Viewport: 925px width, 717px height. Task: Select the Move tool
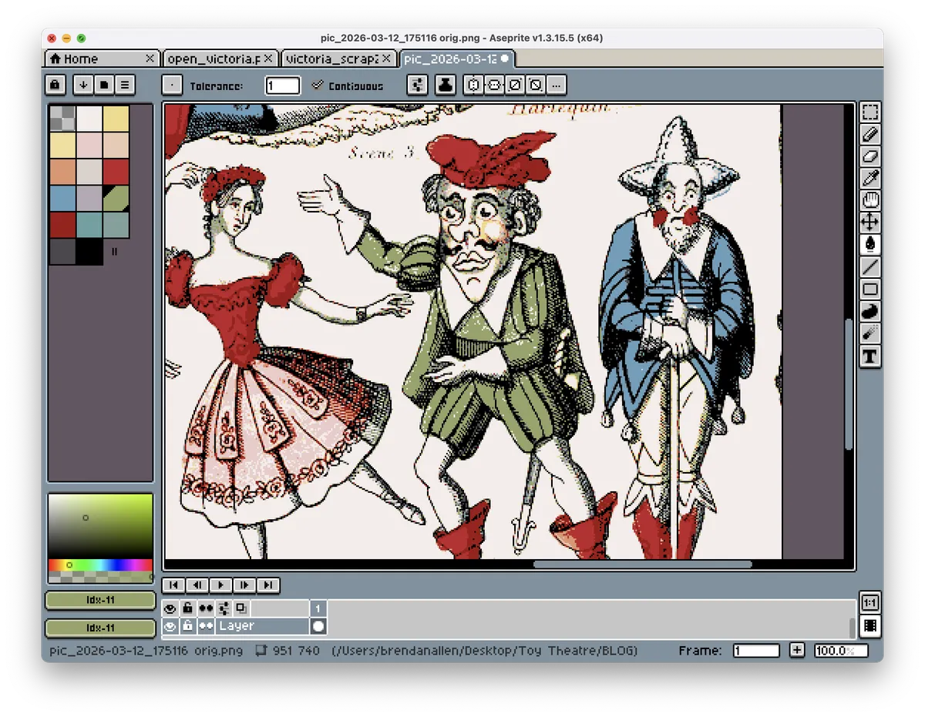click(870, 223)
